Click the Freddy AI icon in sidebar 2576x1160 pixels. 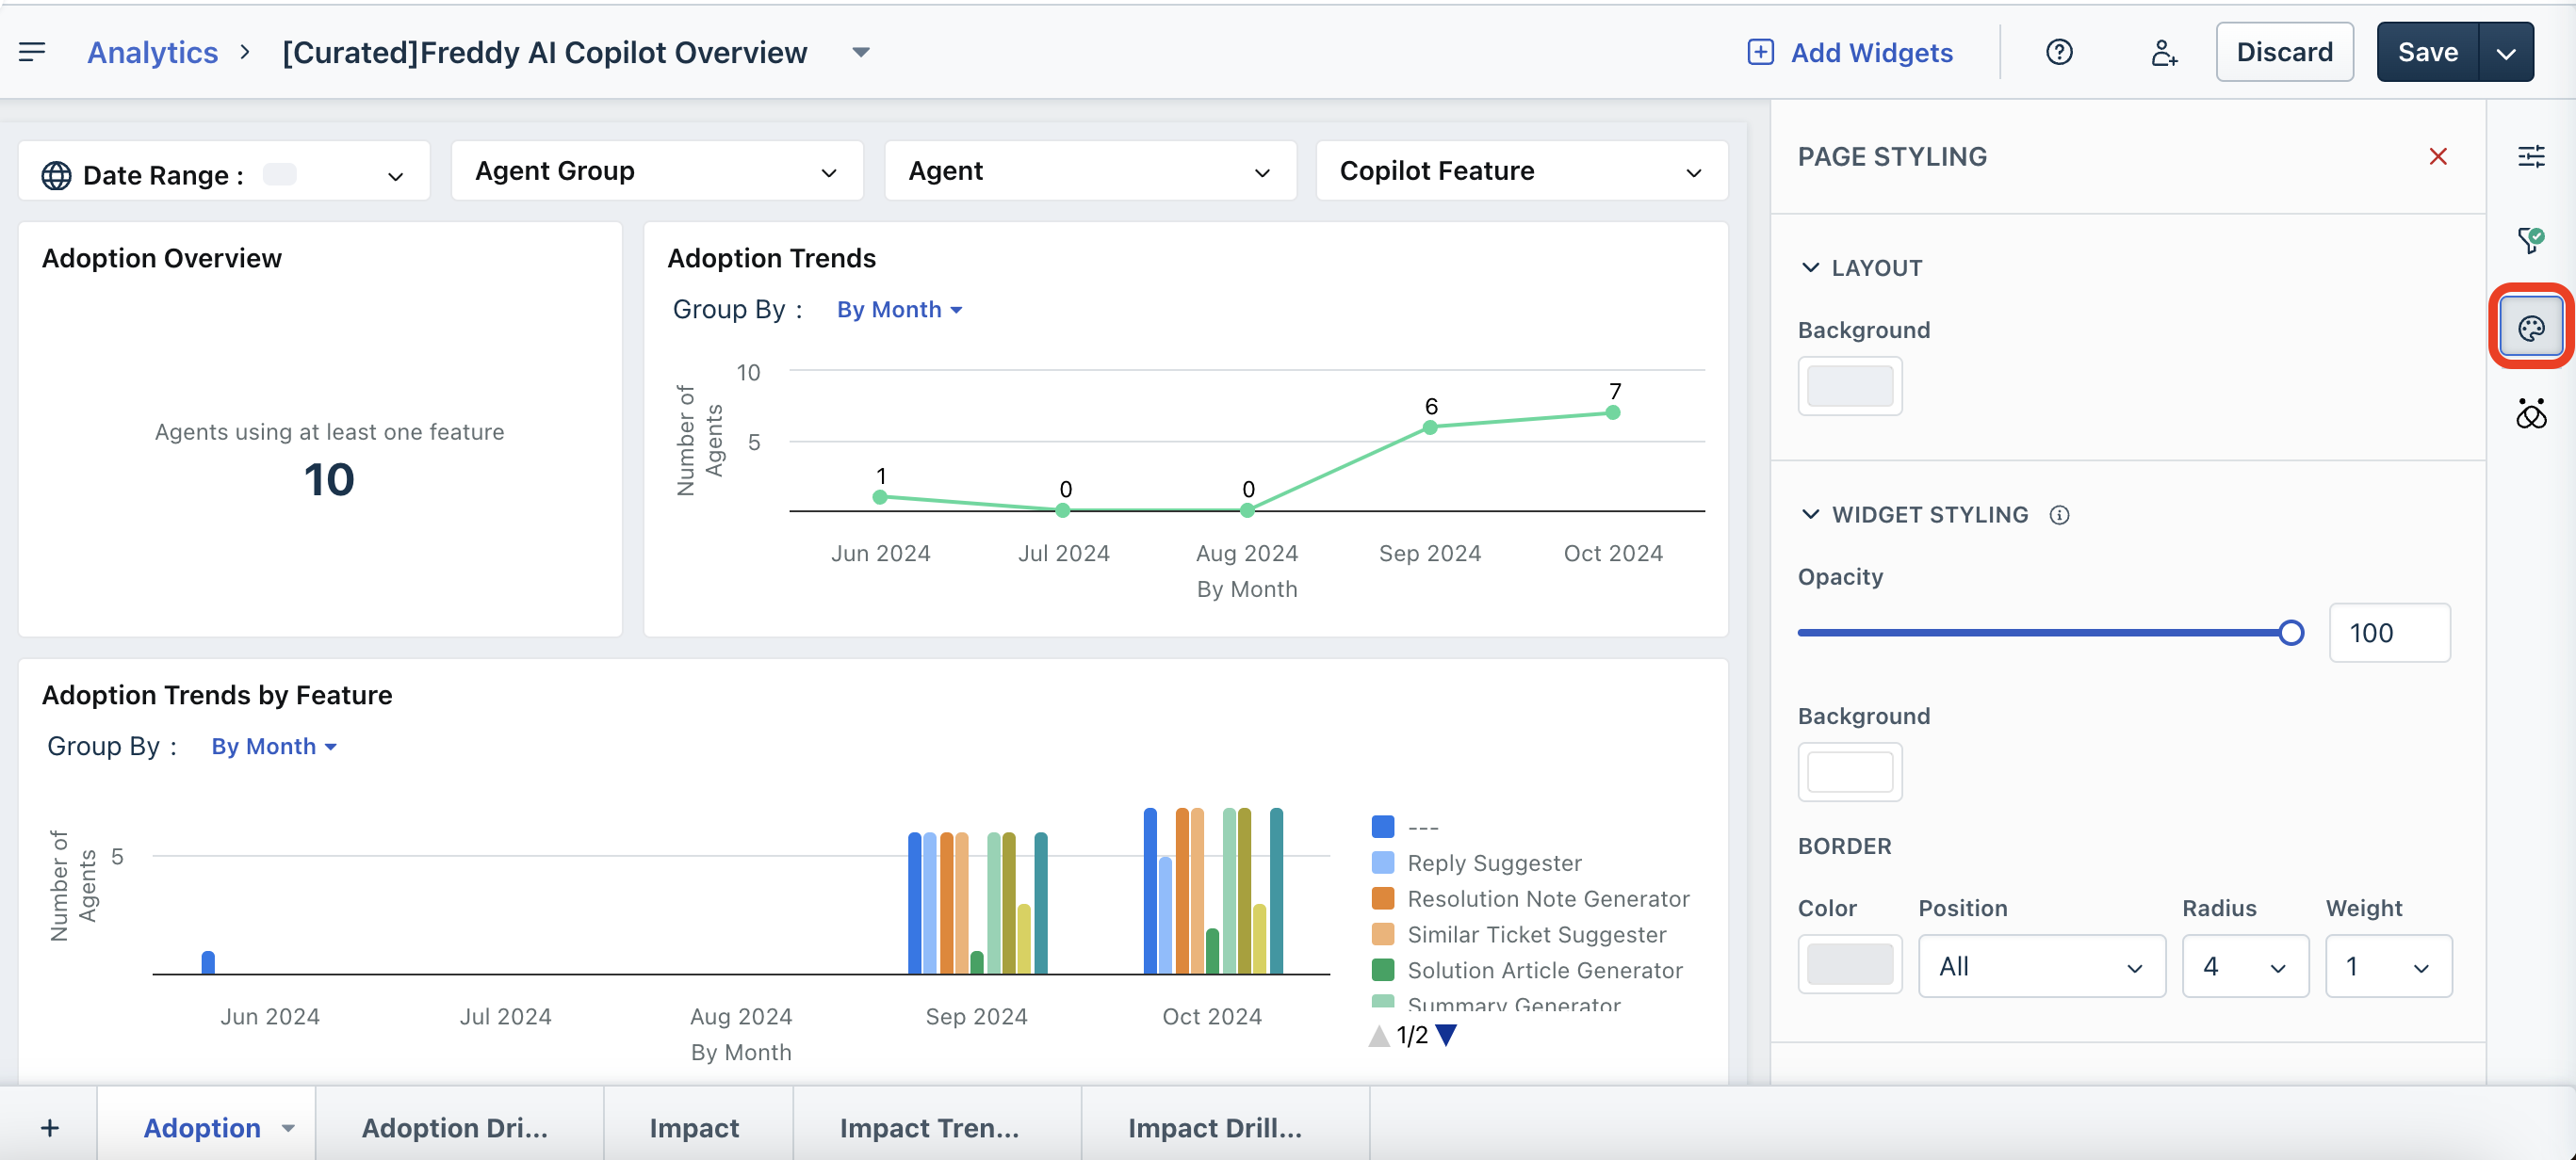(2531, 413)
